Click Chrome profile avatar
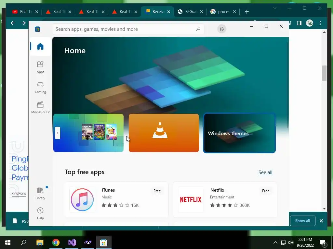Image resolution: width=333 pixels, height=249 pixels. coord(310,23)
